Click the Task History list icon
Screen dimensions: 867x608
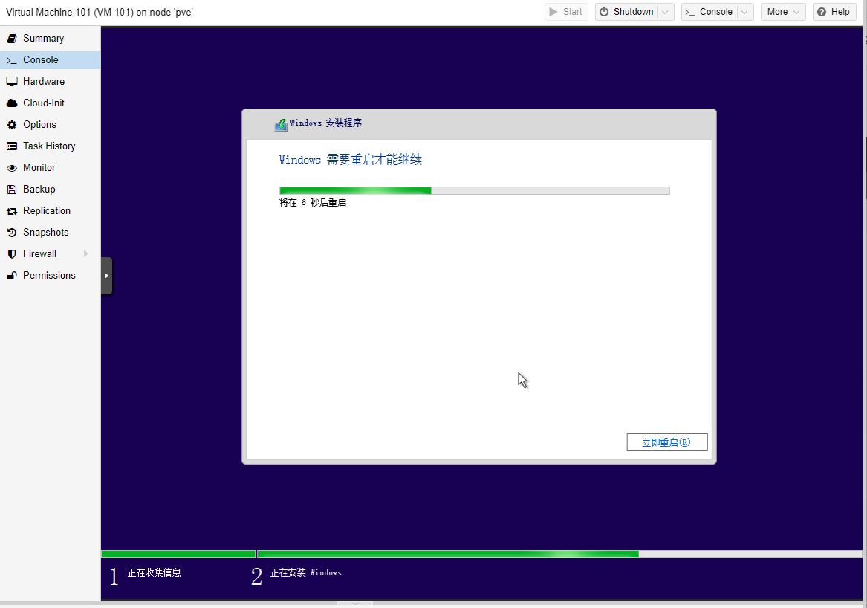click(12, 146)
